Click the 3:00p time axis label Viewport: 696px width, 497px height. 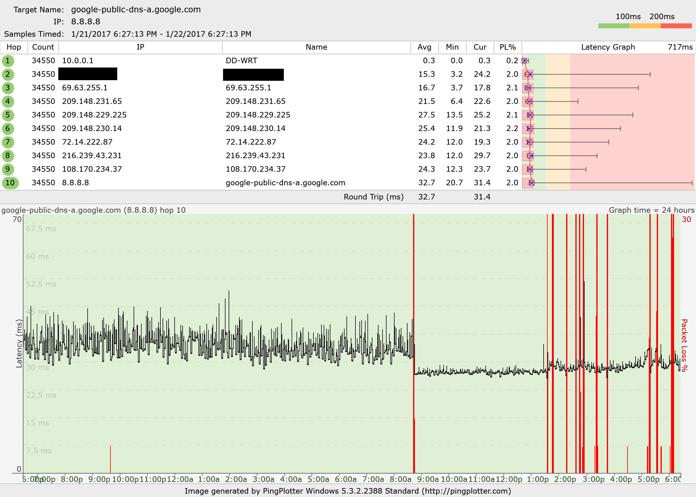click(x=594, y=479)
